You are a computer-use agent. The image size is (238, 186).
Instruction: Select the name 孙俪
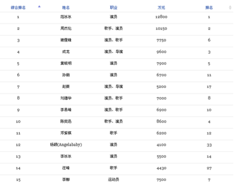66,75
